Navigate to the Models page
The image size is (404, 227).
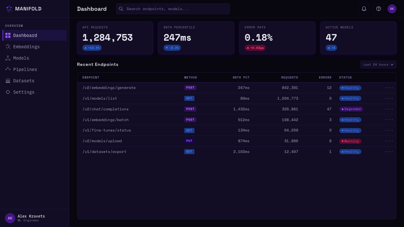pyautogui.click(x=35, y=58)
